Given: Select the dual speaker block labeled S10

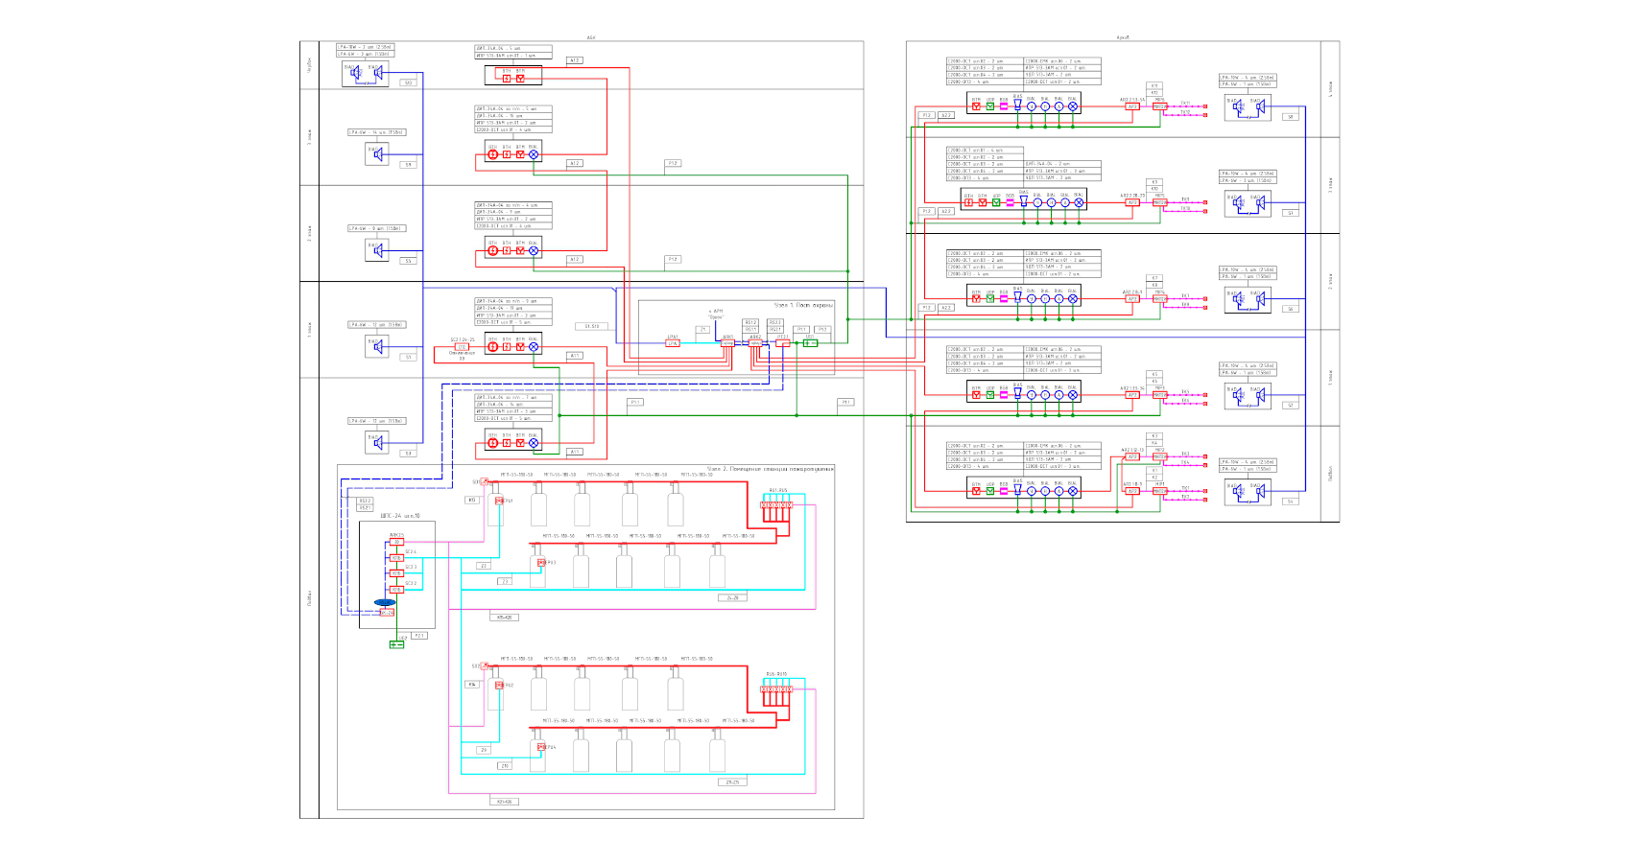Looking at the screenshot, I should (x=366, y=74).
